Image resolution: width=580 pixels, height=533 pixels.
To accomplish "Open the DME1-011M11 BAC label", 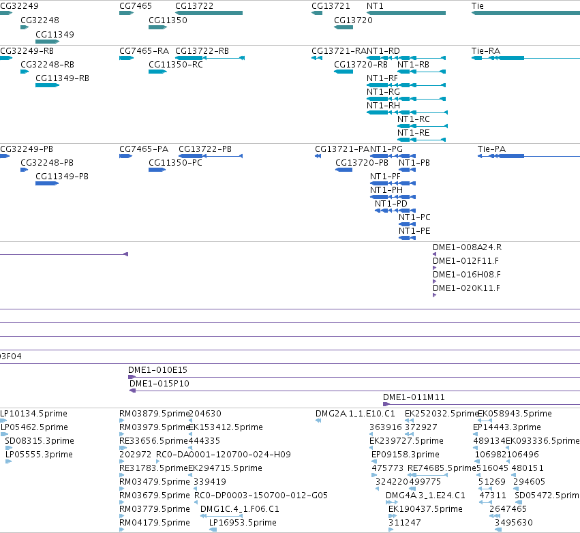I will [414, 397].
